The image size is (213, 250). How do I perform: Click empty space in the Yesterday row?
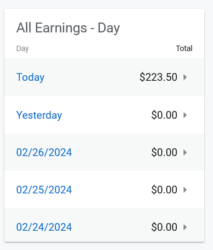point(106,115)
